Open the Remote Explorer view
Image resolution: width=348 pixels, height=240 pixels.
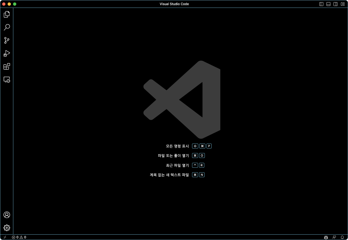[7, 79]
